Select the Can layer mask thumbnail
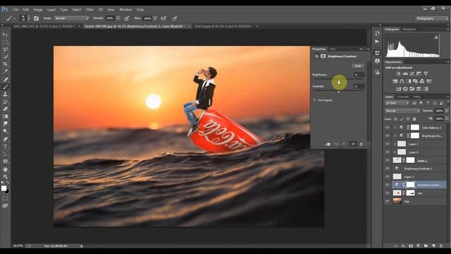This screenshot has width=451, height=254. 410,193
